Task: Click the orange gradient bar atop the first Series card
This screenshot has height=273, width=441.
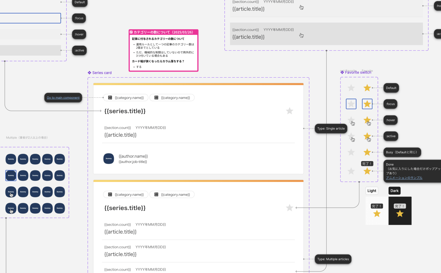Action: (198, 84)
